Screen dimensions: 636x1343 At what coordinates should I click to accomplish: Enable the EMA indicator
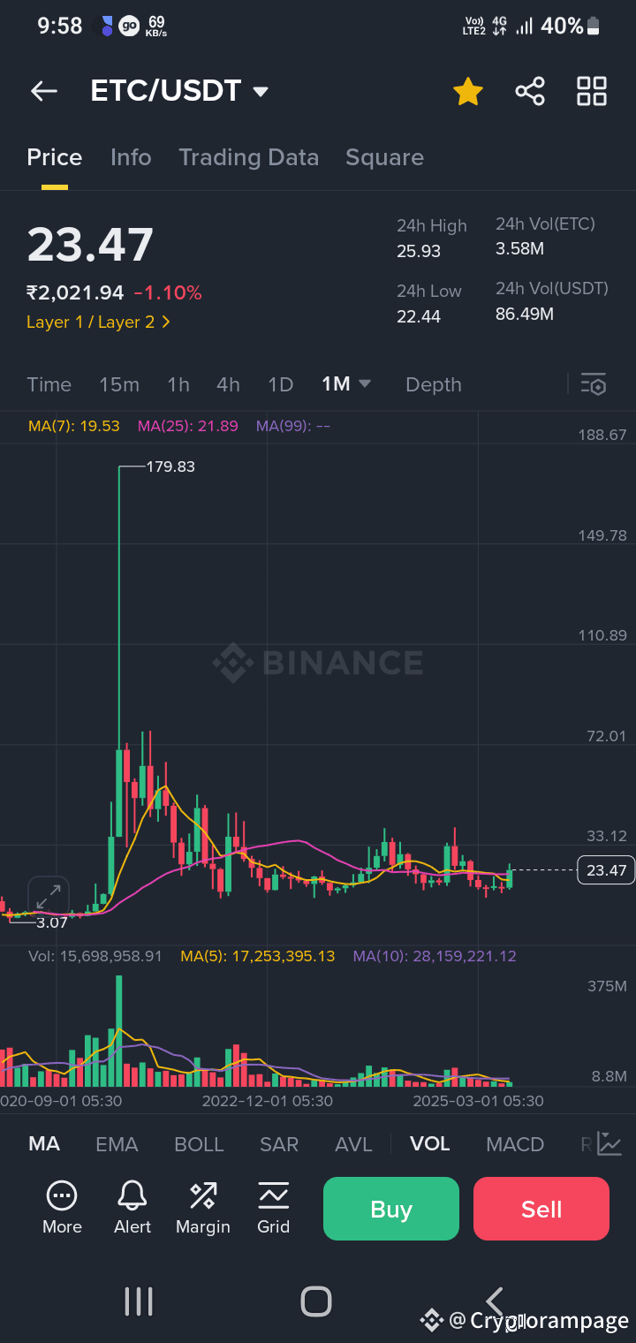point(117,1144)
